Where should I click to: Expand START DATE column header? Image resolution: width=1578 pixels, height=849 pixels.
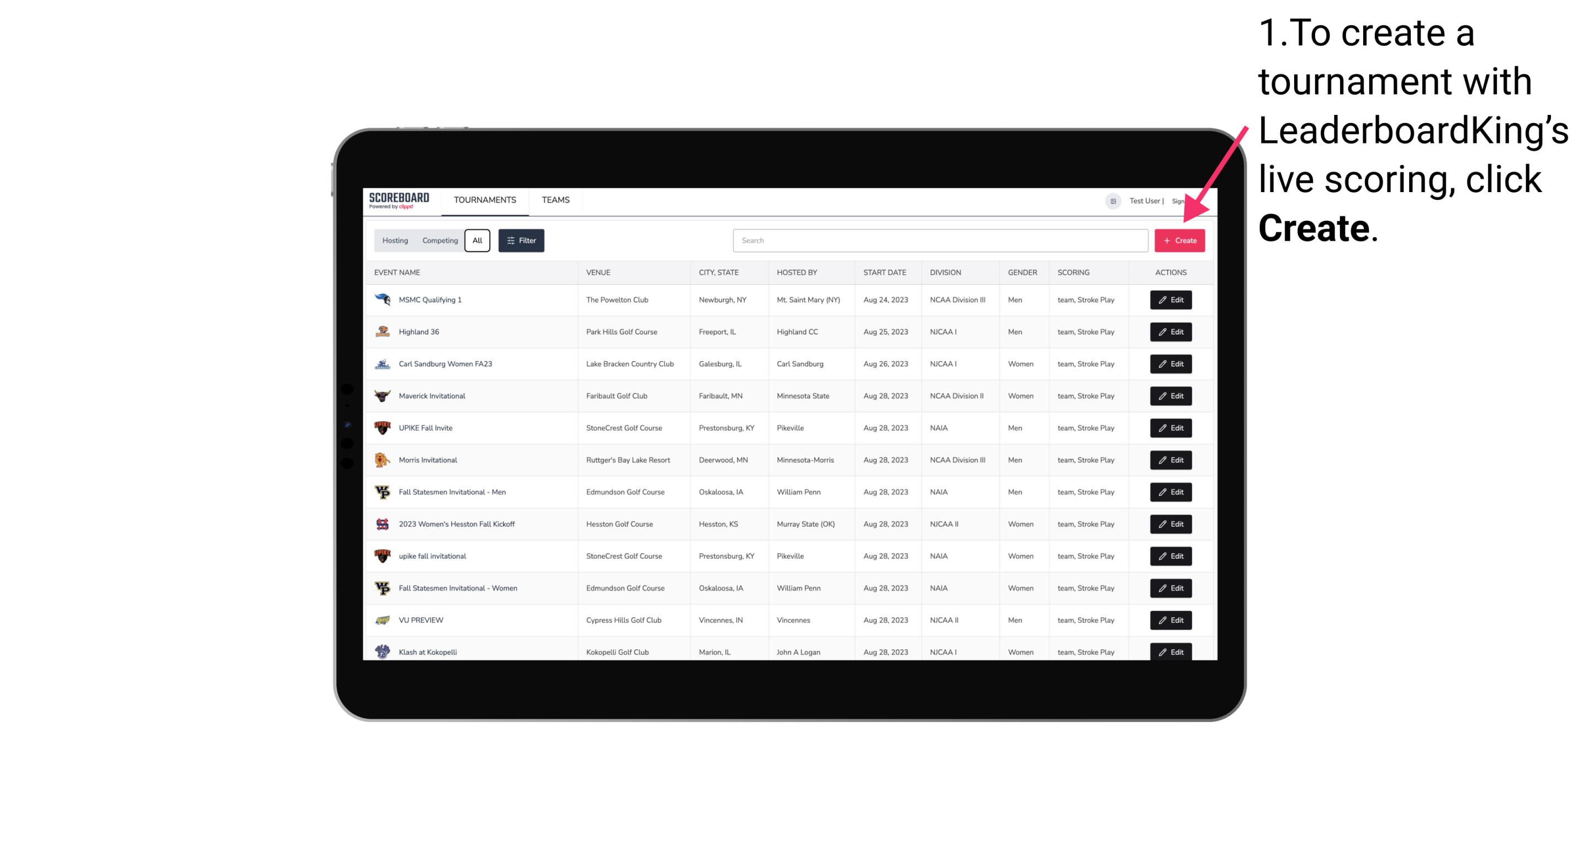coord(883,272)
